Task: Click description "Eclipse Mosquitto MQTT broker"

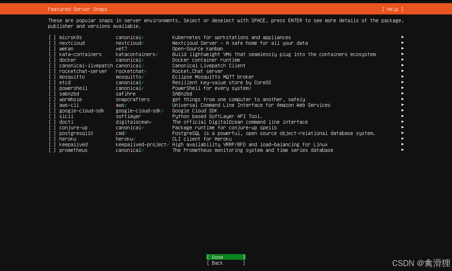Action: coord(213,77)
